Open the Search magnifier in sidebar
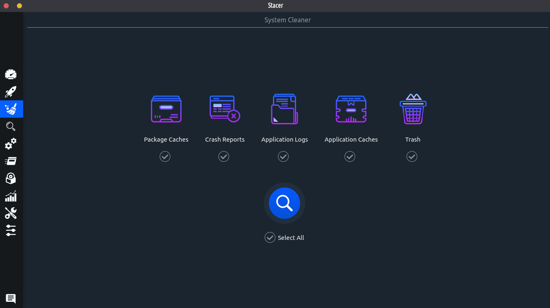Image resolution: width=550 pixels, height=308 pixels. pyautogui.click(x=11, y=126)
